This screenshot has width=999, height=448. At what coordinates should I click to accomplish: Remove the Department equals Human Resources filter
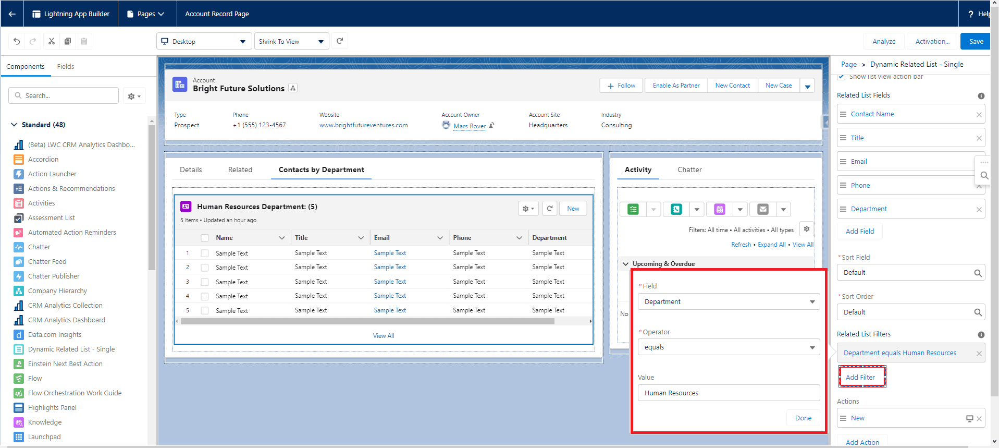coord(979,354)
